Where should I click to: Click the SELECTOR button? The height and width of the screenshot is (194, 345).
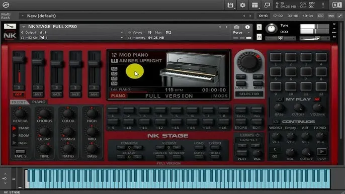coord(249,94)
